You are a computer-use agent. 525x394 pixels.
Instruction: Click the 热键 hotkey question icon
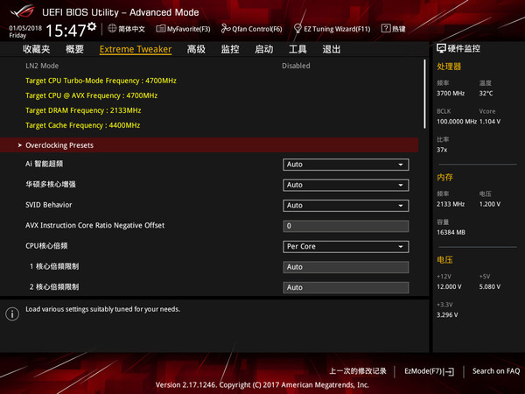click(385, 29)
